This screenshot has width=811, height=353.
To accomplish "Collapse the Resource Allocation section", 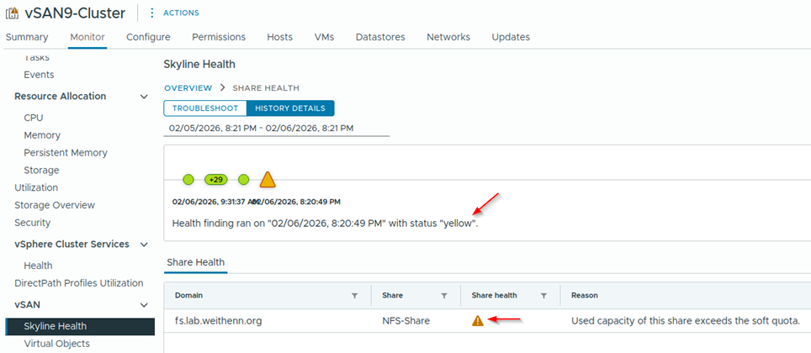I will coord(144,97).
